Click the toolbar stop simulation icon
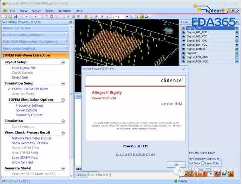Viewport: 242px width, 184px height. tap(73, 16)
